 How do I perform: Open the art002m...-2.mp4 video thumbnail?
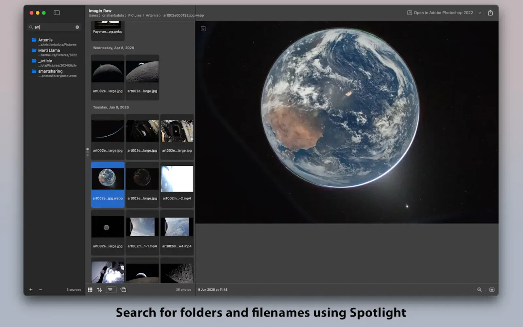[x=177, y=185]
